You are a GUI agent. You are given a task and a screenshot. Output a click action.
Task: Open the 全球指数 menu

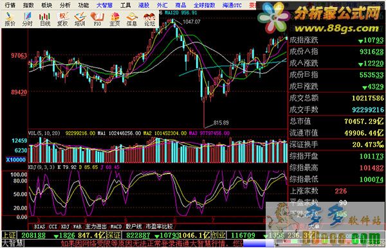pos(204,5)
